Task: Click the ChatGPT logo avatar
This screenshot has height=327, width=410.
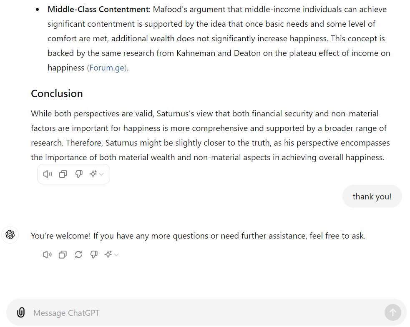Action: pyautogui.click(x=10, y=234)
